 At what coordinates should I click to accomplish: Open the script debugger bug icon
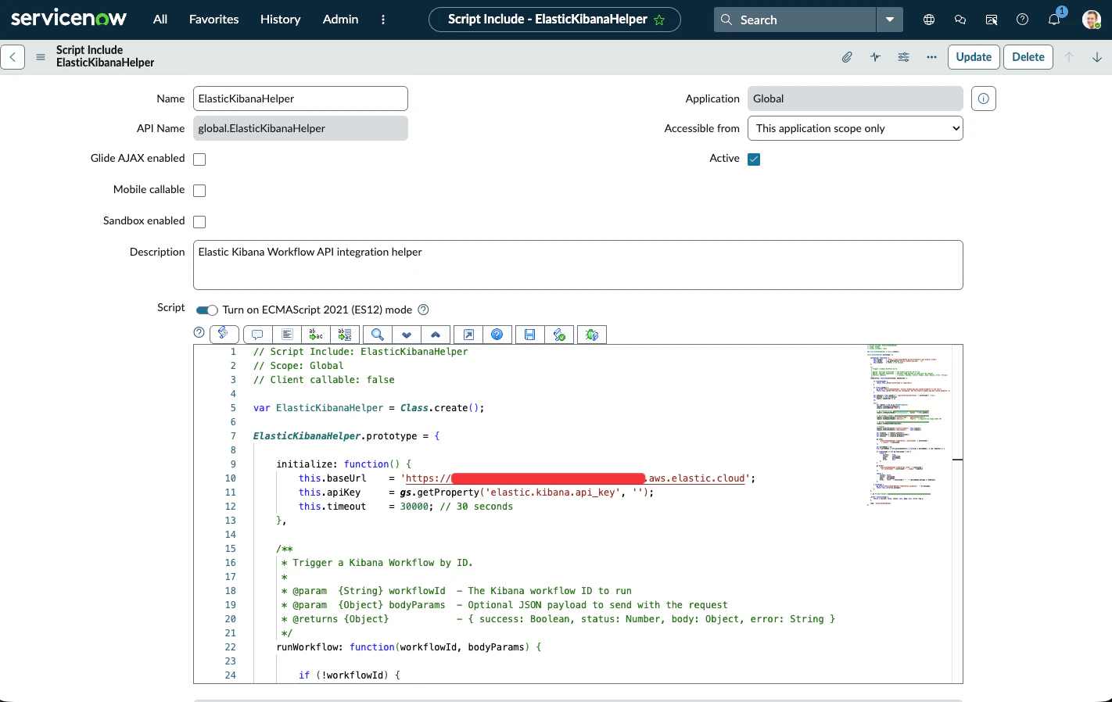point(592,335)
